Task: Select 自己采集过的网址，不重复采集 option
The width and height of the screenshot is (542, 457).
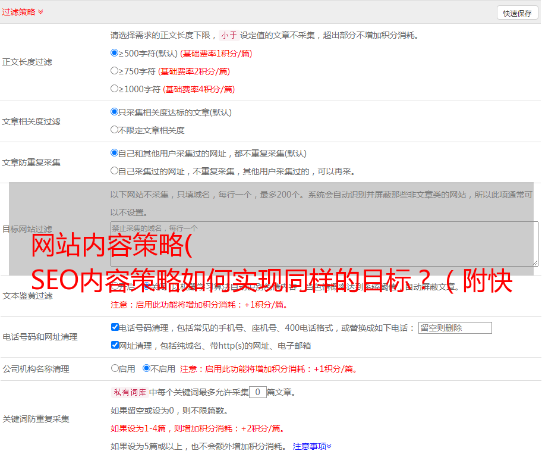Action: pos(114,170)
